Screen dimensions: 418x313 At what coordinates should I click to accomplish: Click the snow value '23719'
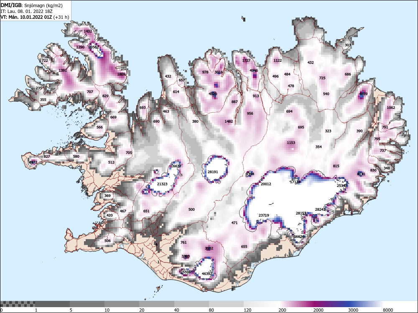pyautogui.click(x=264, y=215)
